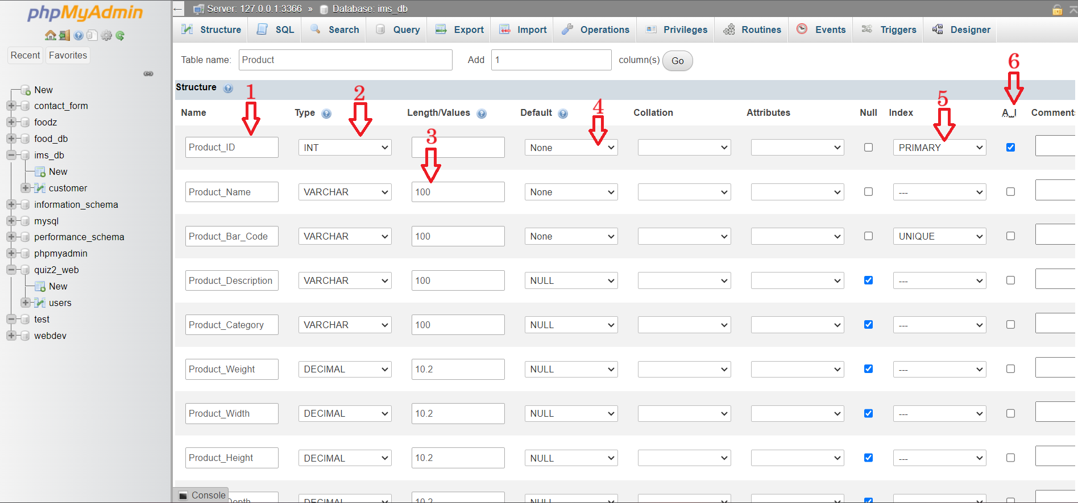Viewport: 1078px width, 503px height.
Task: Open Database: ims_db breadcrumb link
Action: tap(370, 9)
